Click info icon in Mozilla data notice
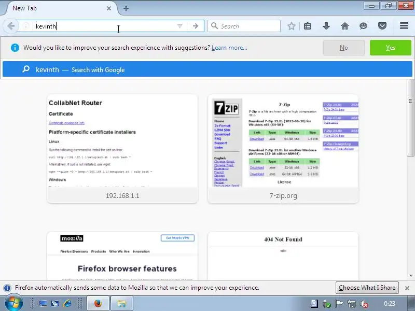This screenshot has width=415, height=311. pyautogui.click(x=7, y=288)
